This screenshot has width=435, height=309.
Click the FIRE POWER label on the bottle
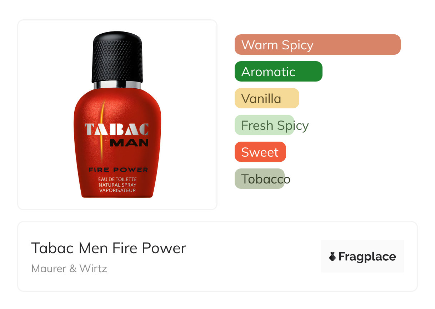(x=118, y=170)
